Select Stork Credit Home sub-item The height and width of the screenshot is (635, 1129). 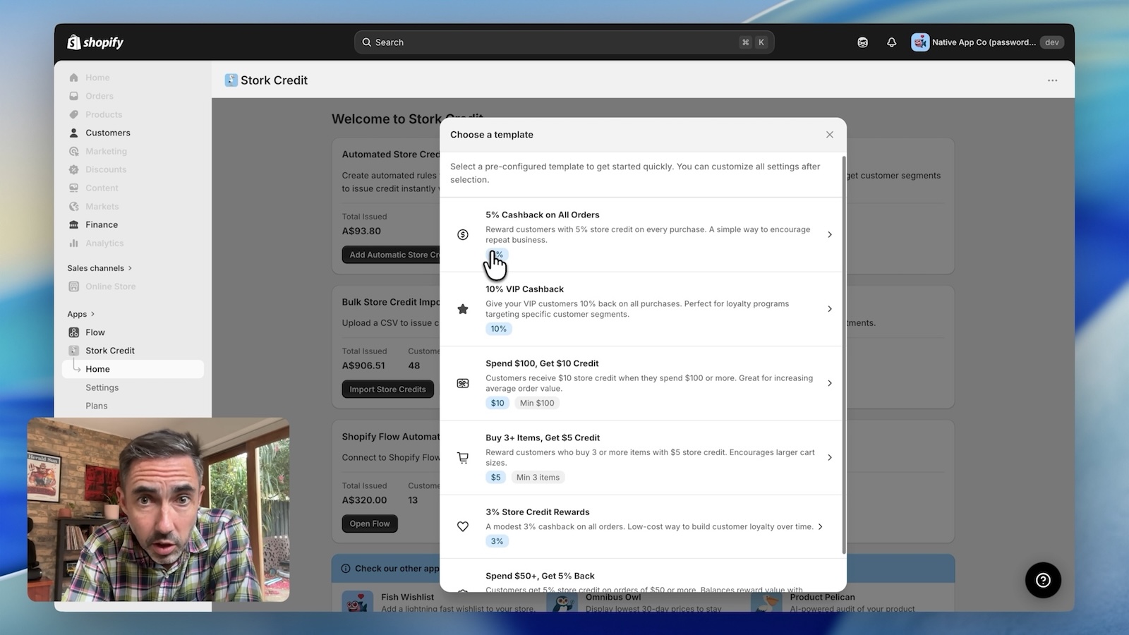(x=133, y=369)
